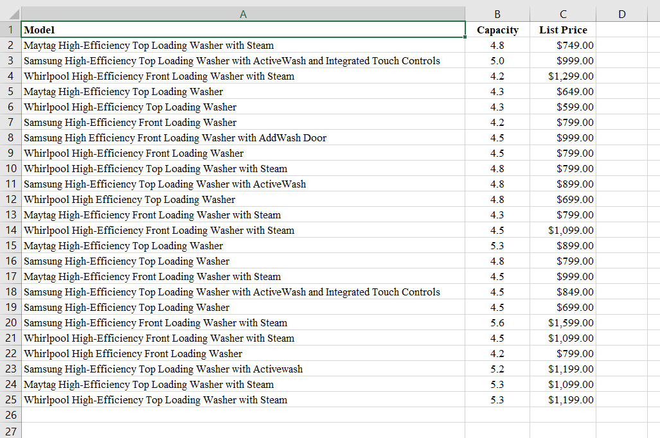Select the $1,299.00 price cell
The width and height of the screenshot is (660, 438).
tap(563, 76)
